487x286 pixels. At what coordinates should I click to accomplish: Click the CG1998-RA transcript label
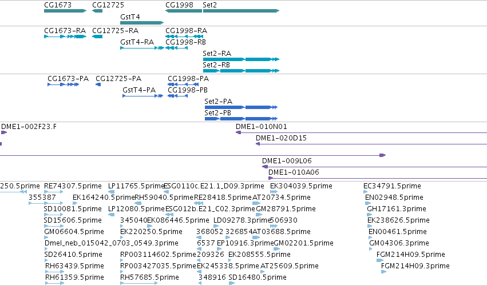pos(186,31)
